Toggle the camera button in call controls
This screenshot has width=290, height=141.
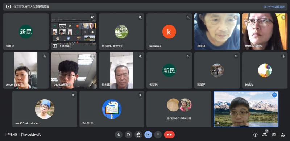point(129,135)
